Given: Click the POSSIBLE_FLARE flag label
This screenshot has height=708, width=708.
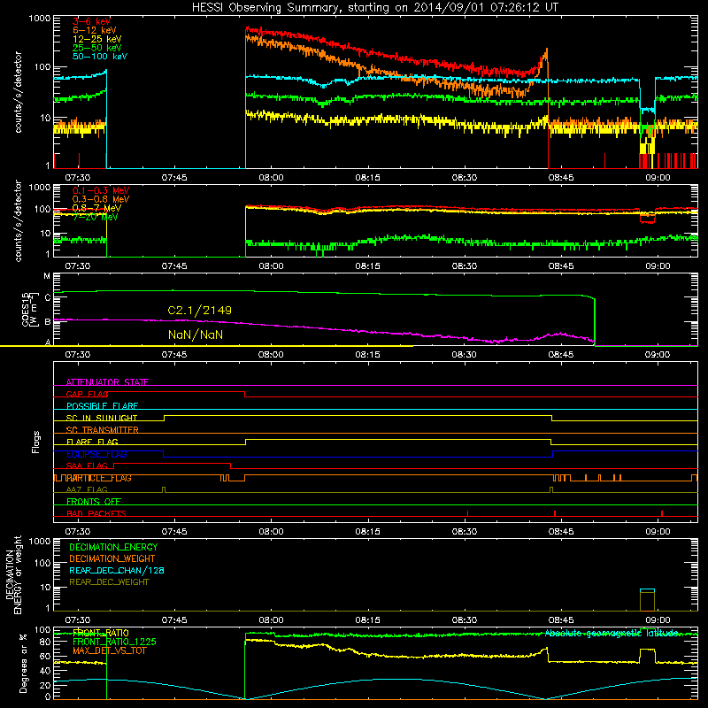Looking at the screenshot, I should (102, 406).
